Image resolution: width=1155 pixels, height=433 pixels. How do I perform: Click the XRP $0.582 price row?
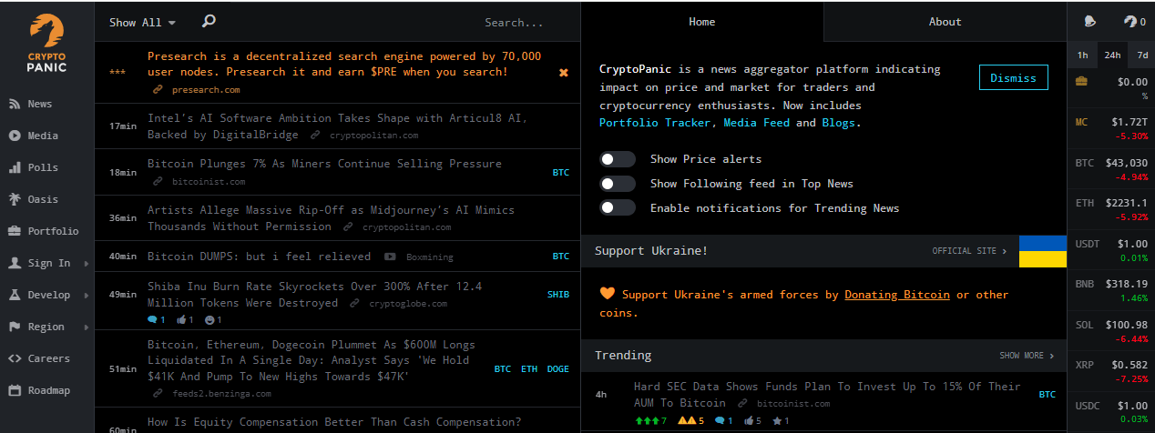click(x=1111, y=371)
